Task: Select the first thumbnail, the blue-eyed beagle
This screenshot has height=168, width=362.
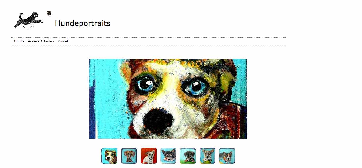Action: click(x=109, y=156)
